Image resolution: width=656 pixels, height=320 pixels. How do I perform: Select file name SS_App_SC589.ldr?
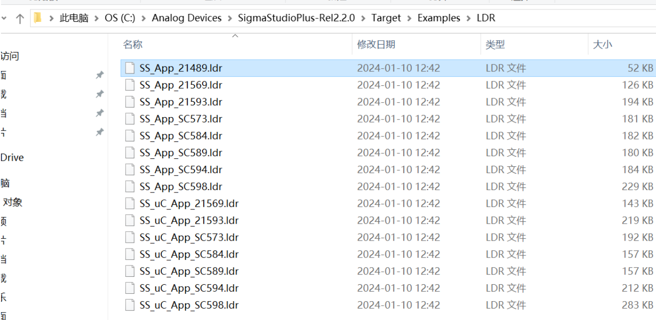click(181, 152)
